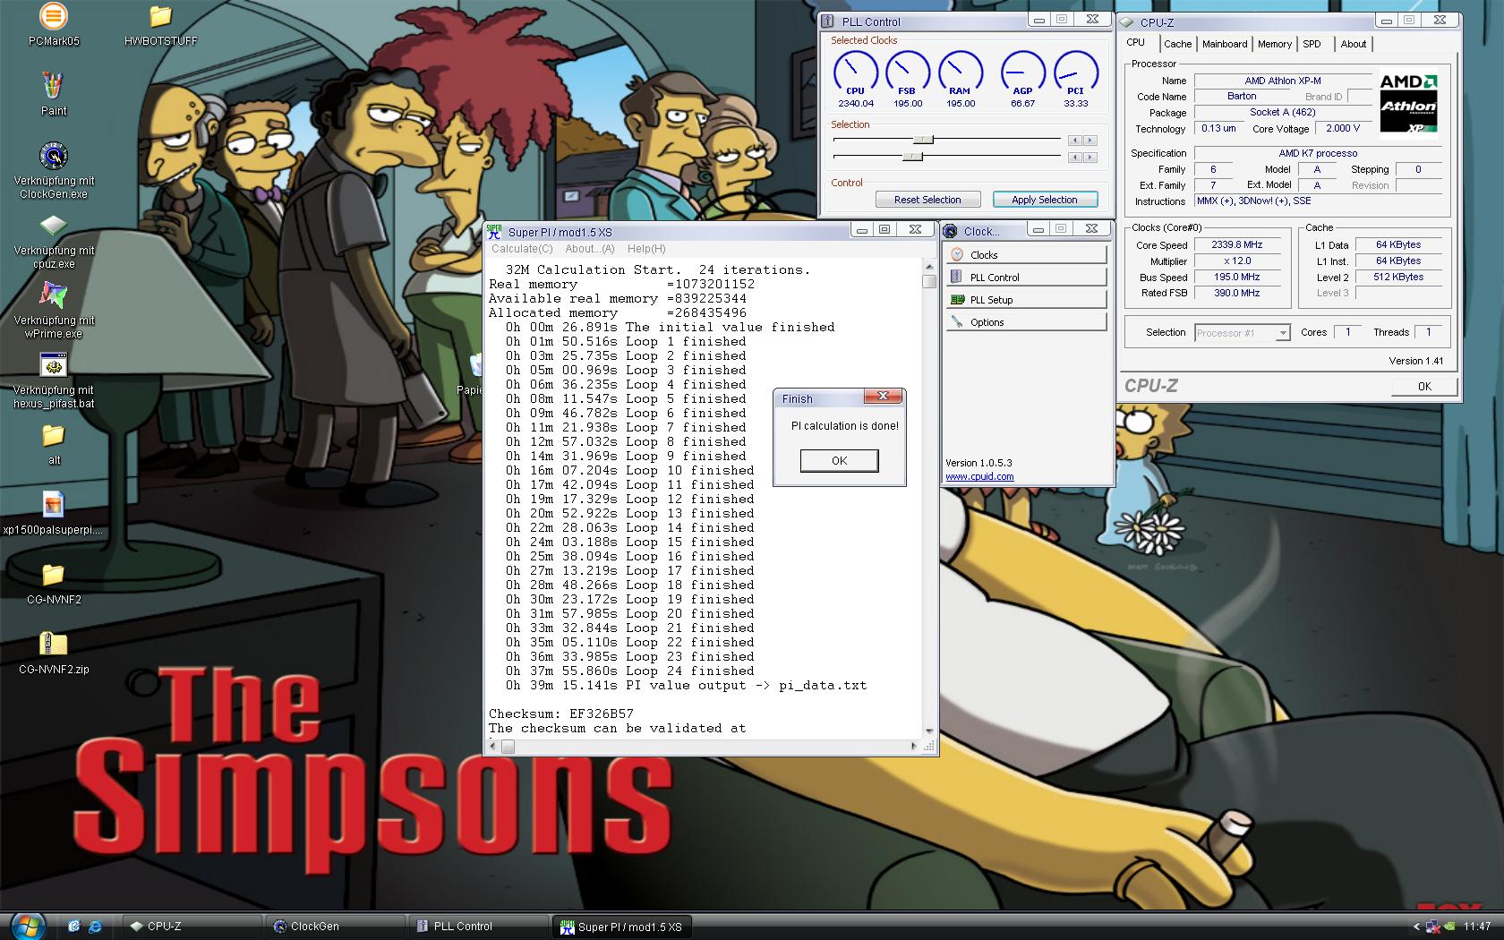Click the ClockGen window title bar icon
The height and width of the screenshot is (940, 1504).
[x=951, y=231]
